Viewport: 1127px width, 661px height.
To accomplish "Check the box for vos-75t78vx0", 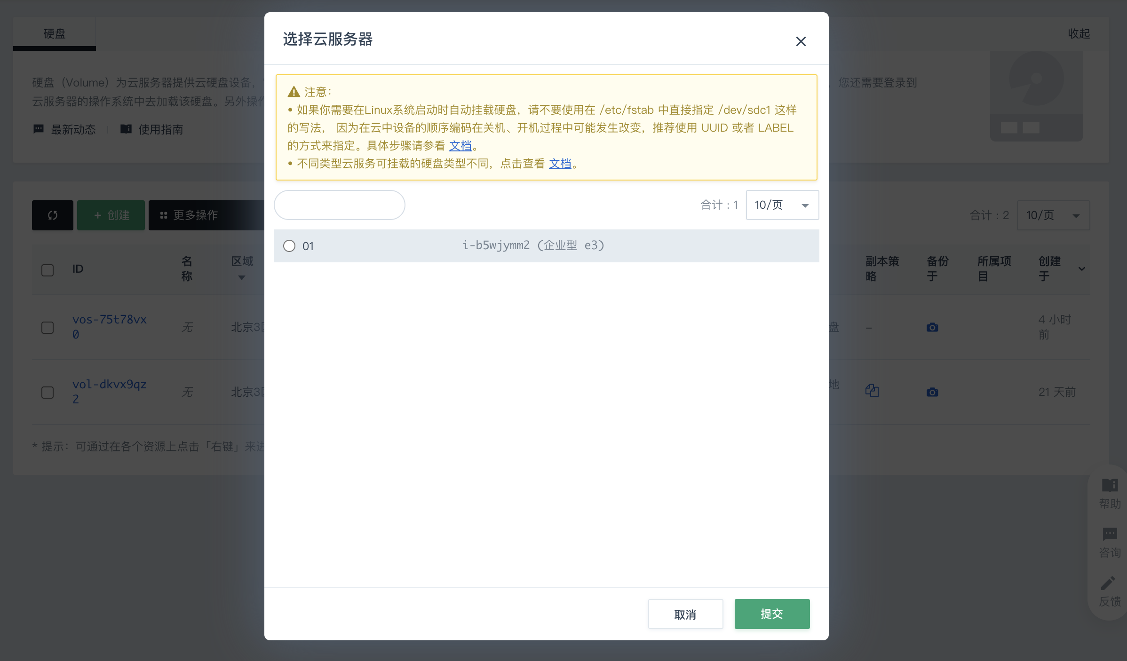I will pos(48,328).
